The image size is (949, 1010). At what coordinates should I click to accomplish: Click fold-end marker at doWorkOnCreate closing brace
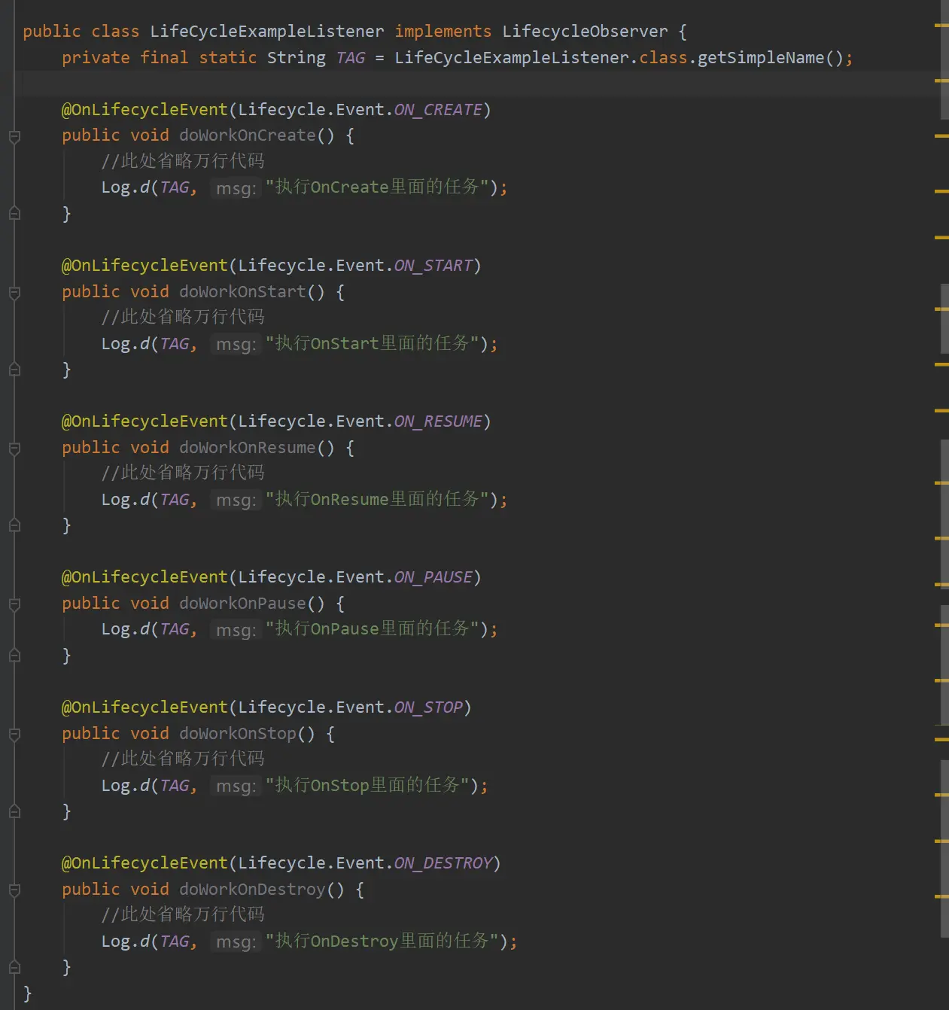point(14,214)
